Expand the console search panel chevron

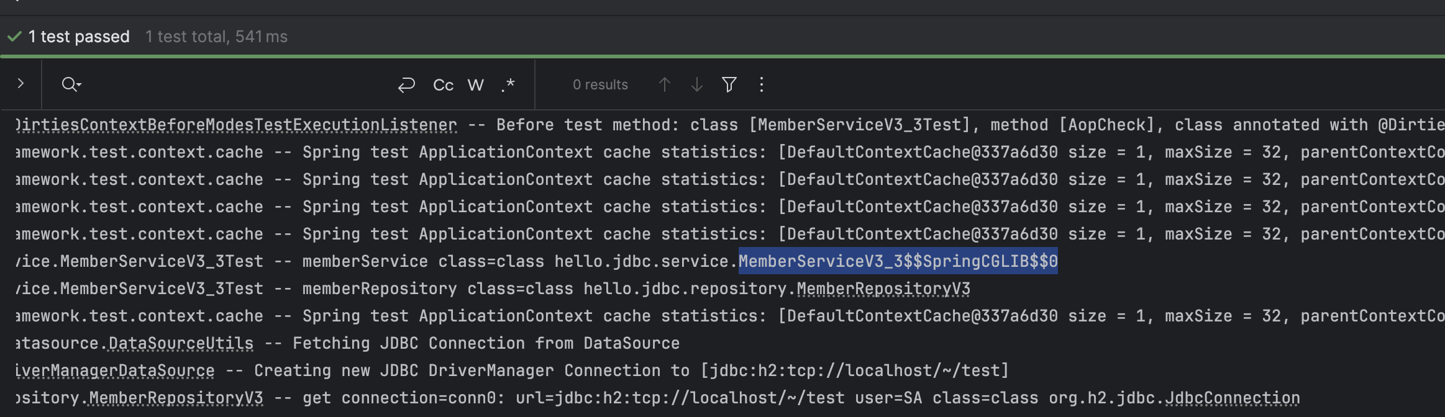[21, 83]
